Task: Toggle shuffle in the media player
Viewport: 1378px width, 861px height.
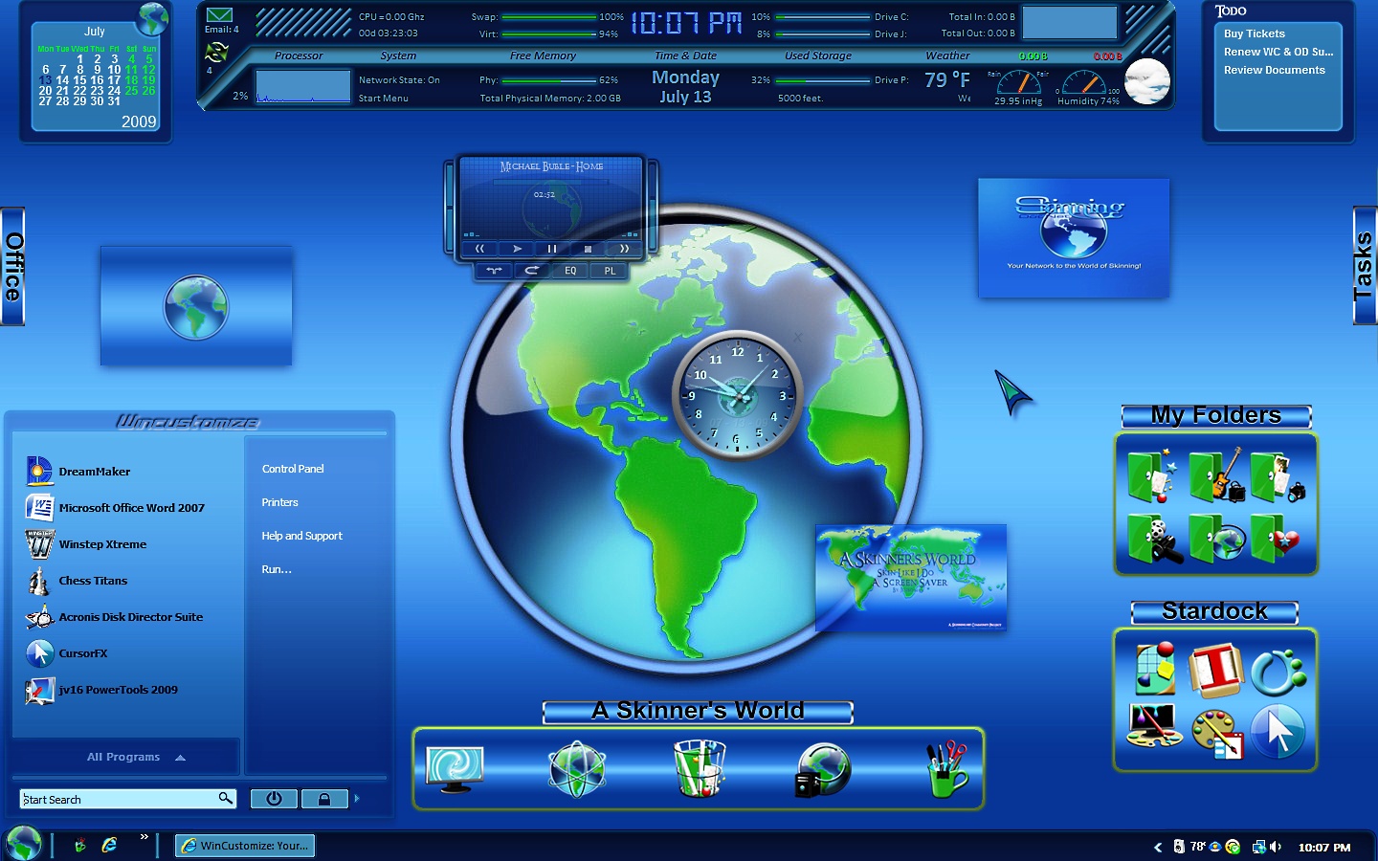Action: pyautogui.click(x=495, y=271)
